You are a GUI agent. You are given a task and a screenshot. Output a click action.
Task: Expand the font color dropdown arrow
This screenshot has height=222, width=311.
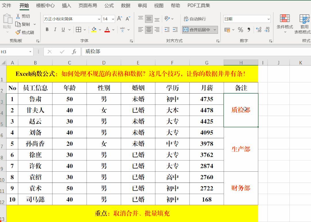(x=113, y=30)
